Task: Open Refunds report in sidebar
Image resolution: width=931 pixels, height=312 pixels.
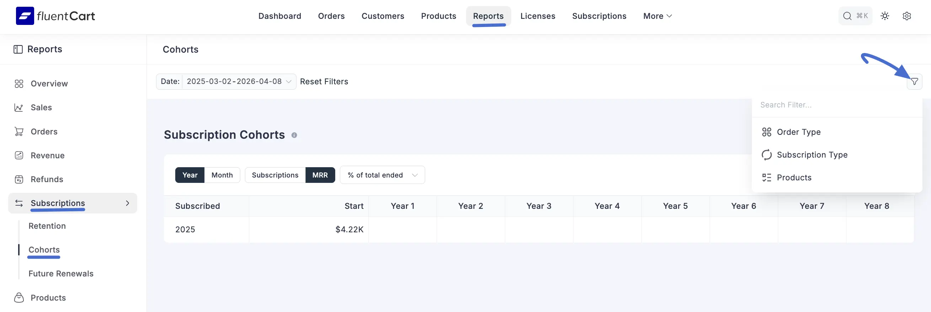Action: (47, 179)
